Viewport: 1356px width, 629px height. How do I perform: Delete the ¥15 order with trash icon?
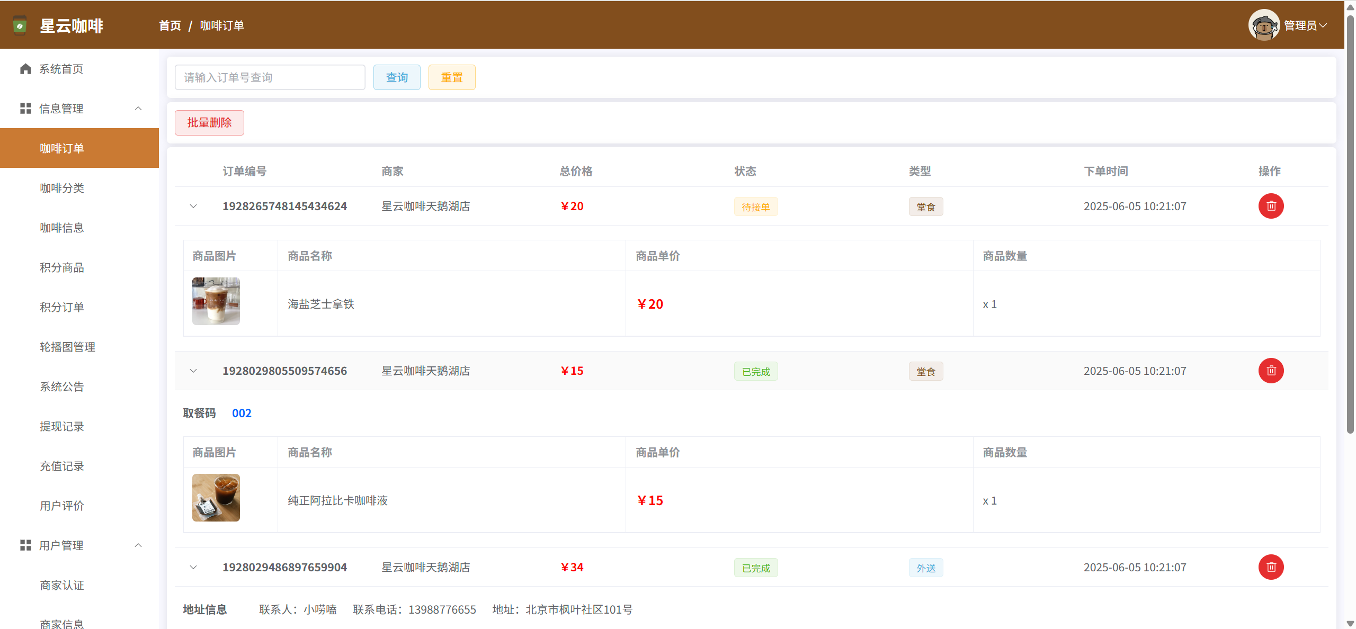[x=1271, y=371]
